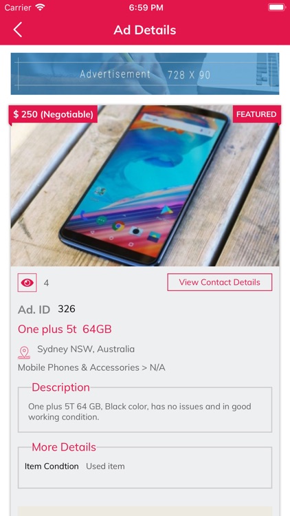Tap the view count number 4
The height and width of the screenshot is (516, 290).
(x=46, y=283)
